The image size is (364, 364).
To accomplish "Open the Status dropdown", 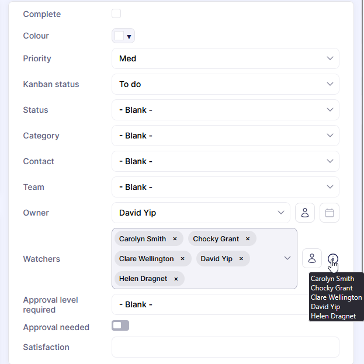I will coord(225,110).
